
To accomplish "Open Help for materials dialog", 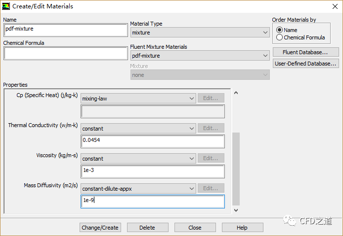I will click(242, 228).
